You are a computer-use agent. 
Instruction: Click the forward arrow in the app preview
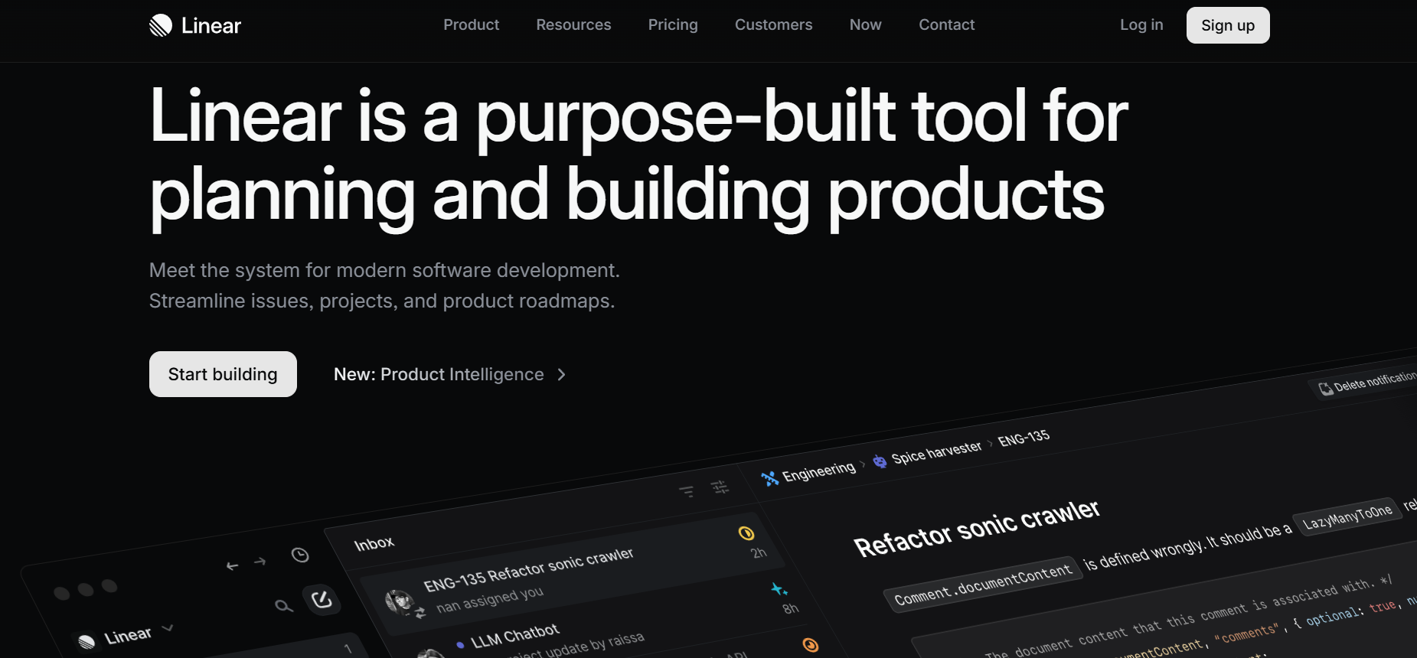pos(260,562)
